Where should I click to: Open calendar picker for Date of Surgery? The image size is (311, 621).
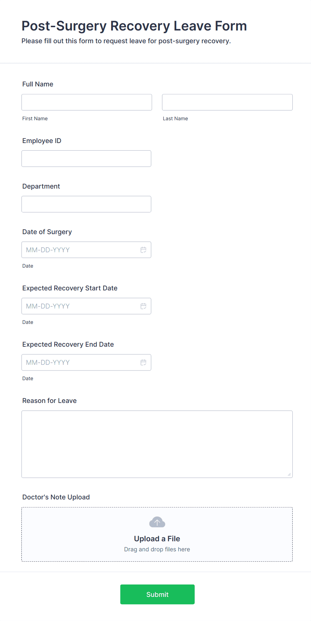click(143, 250)
